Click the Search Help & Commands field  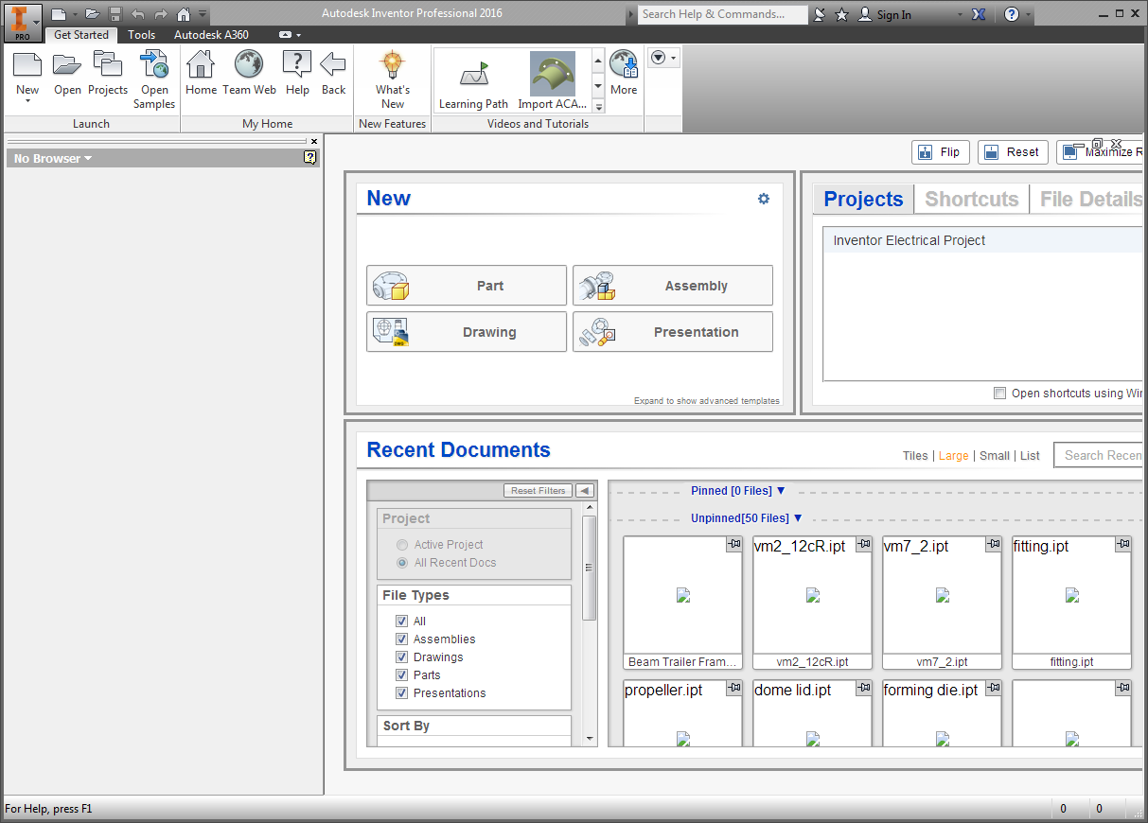(x=723, y=14)
